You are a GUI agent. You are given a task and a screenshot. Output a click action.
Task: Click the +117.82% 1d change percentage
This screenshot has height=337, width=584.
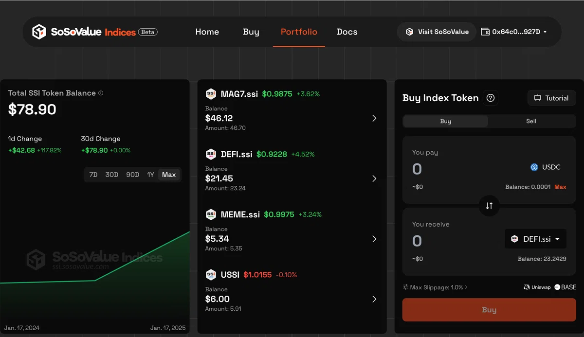49,150
